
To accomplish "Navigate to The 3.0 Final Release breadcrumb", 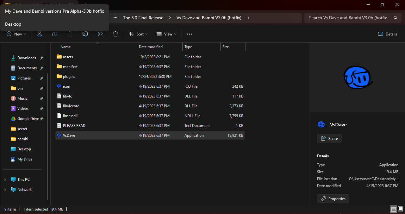I will (143, 18).
